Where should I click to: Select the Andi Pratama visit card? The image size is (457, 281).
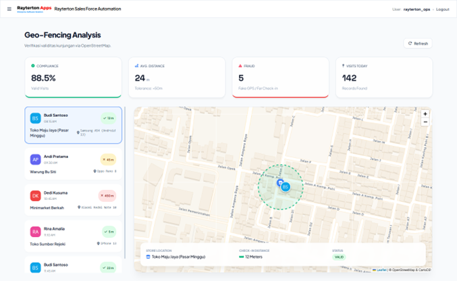(73, 164)
